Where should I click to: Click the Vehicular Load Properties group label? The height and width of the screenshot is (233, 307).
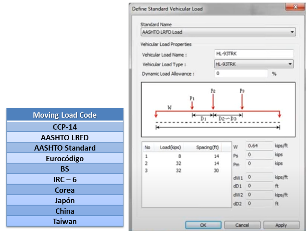point(166,44)
